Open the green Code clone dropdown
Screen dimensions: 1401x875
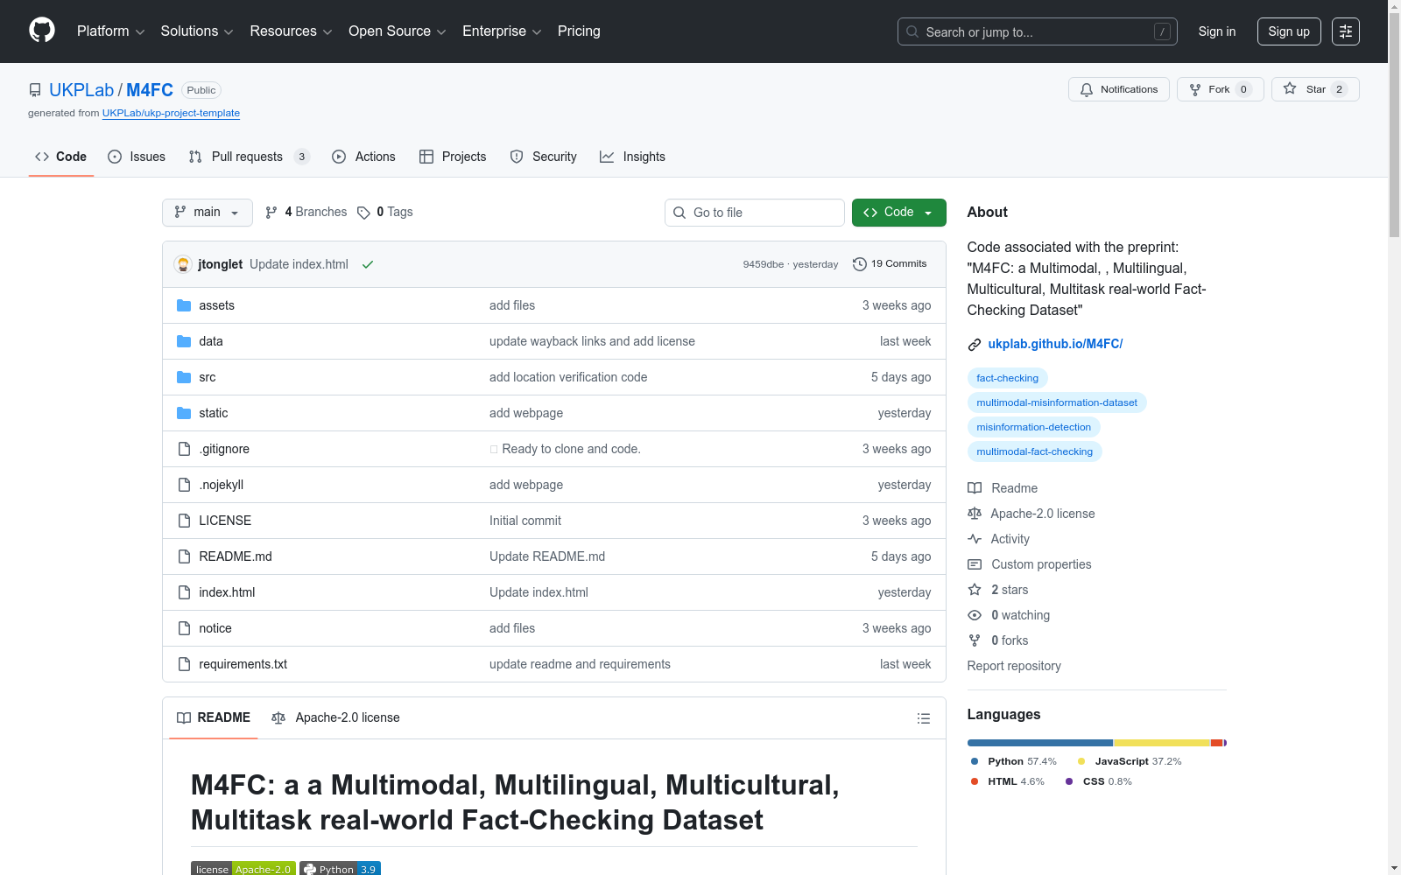[x=899, y=213]
